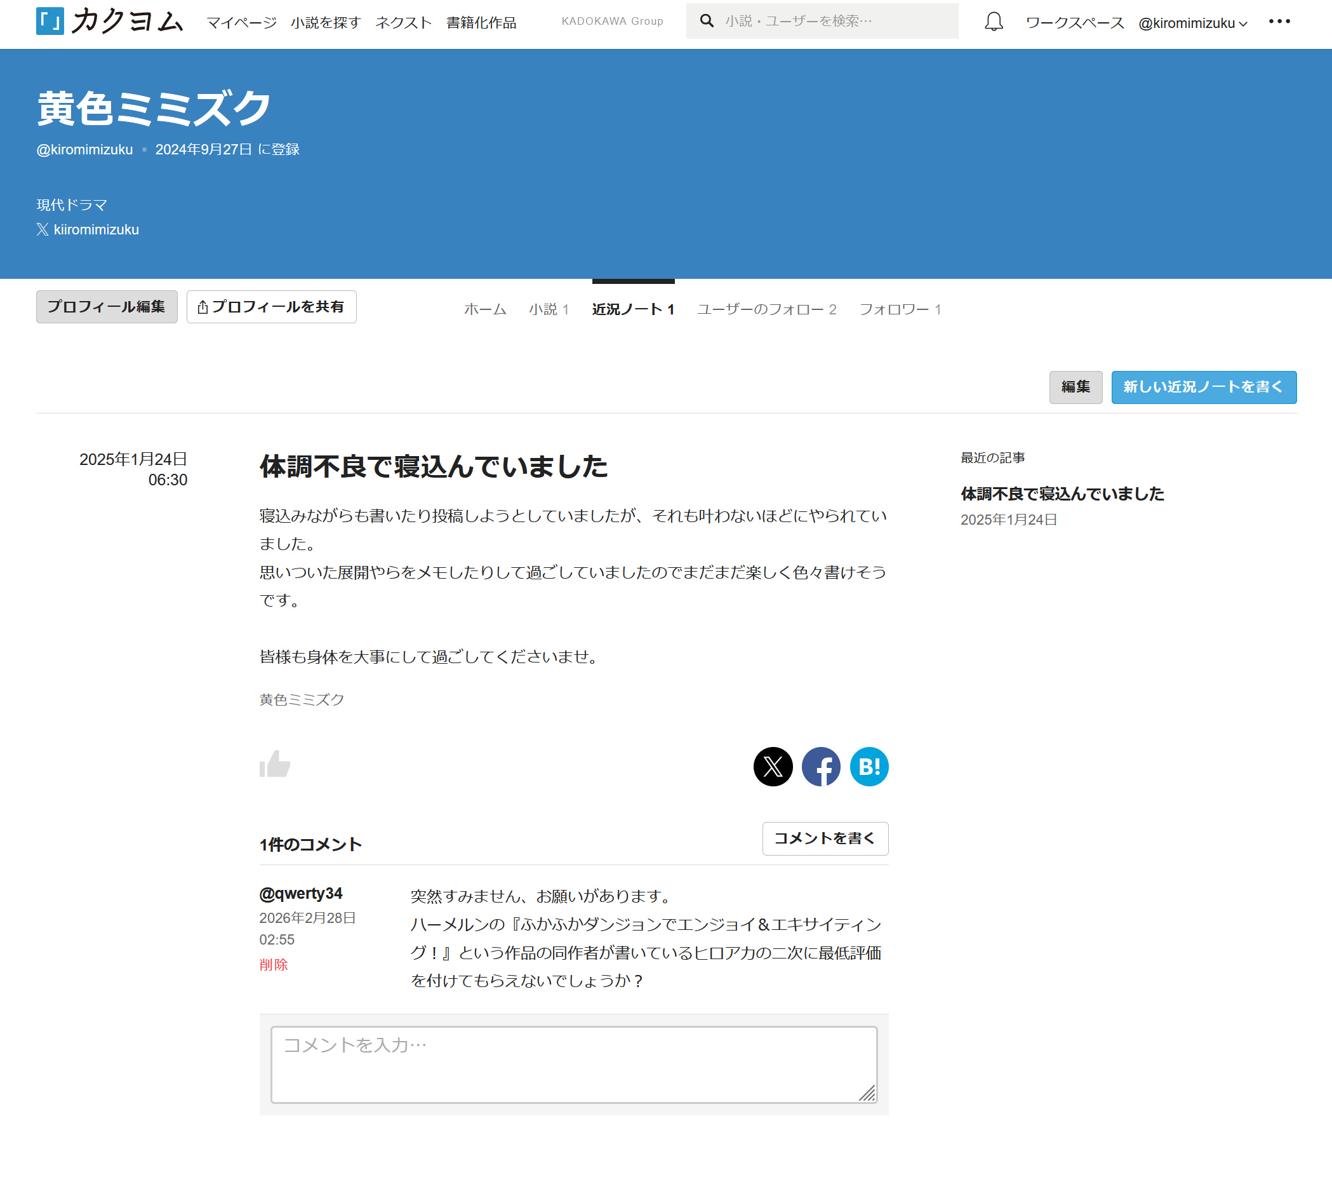
Task: Click the Kakuyomu logo icon
Action: 50,21
